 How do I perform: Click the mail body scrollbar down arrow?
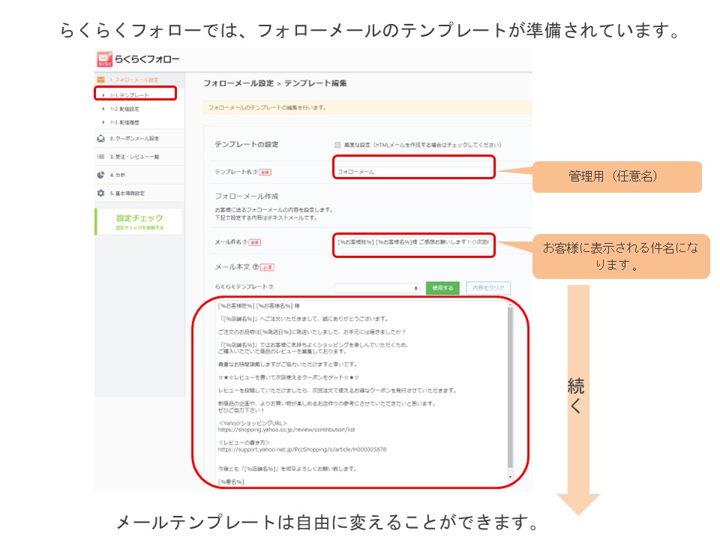(x=510, y=478)
